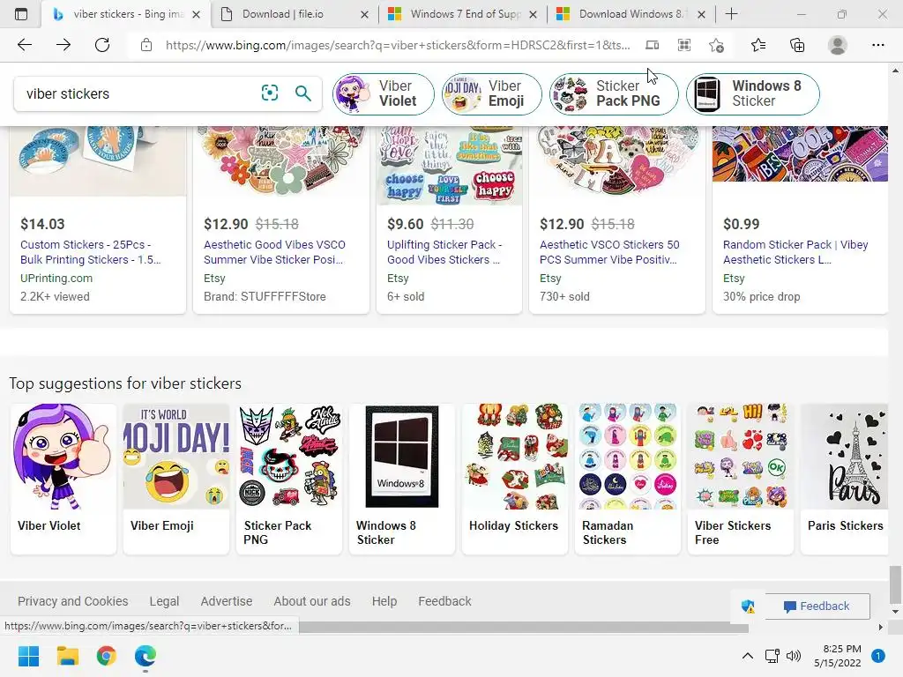Open Windows 8 Sticker suggestion card
This screenshot has height=677, width=903.
click(x=402, y=478)
